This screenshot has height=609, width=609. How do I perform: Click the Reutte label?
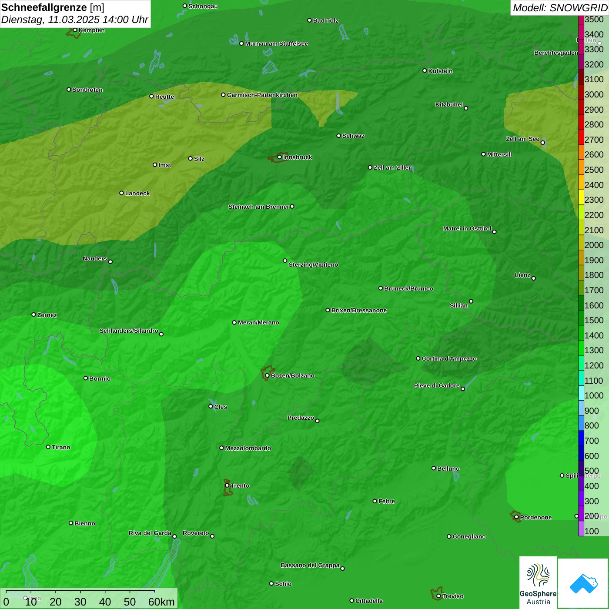point(164,97)
